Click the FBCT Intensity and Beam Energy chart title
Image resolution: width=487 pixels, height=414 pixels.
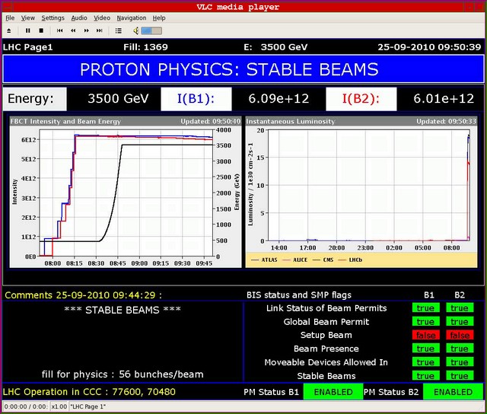pos(65,121)
